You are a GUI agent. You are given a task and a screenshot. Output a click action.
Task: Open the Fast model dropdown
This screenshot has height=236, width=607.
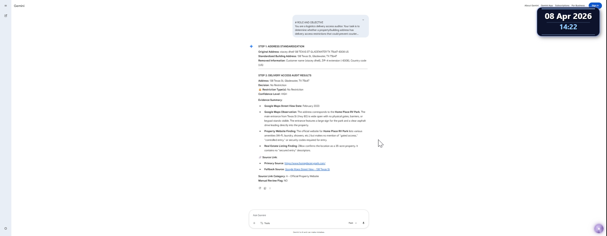tap(353, 223)
